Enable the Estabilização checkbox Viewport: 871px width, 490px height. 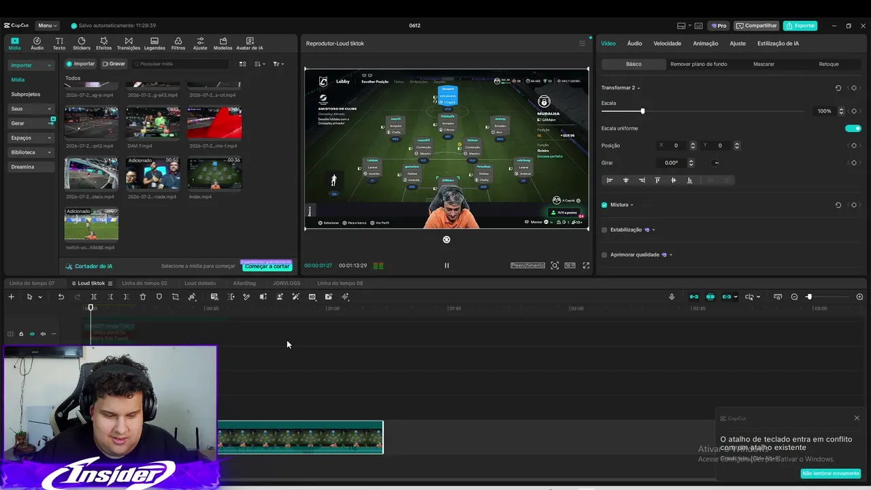[604, 230]
